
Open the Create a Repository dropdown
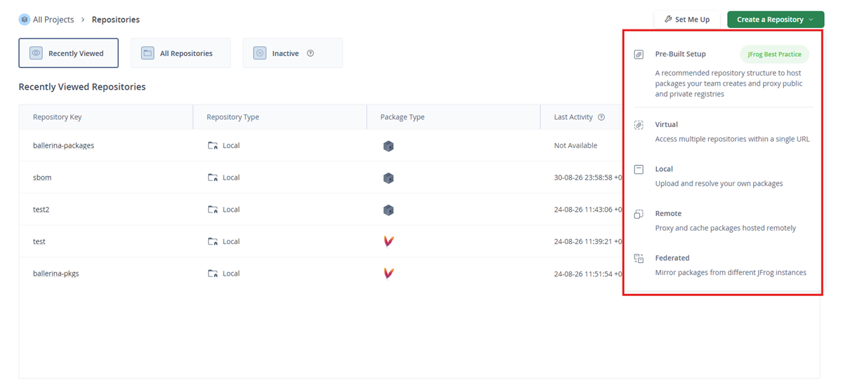[776, 20]
